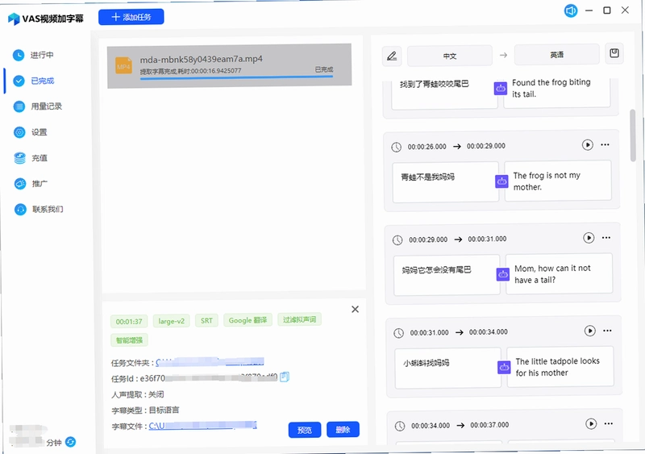
Task: Edit the 妈妈它怎么会没有尾巴 text field
Action: pos(447,275)
